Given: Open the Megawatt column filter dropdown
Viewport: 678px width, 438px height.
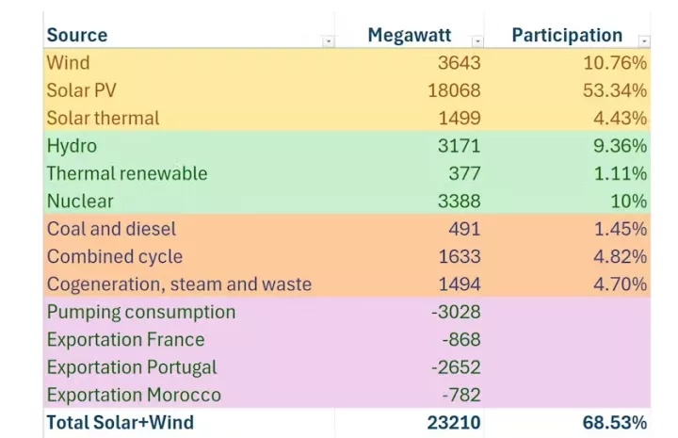Looking at the screenshot, I should 477,41.
